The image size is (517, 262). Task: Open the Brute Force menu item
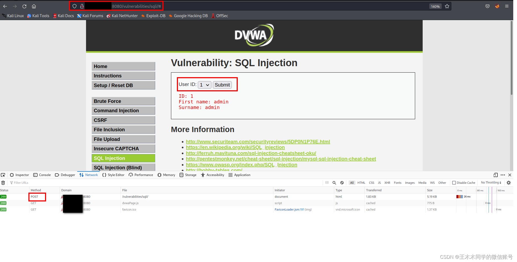pos(123,101)
